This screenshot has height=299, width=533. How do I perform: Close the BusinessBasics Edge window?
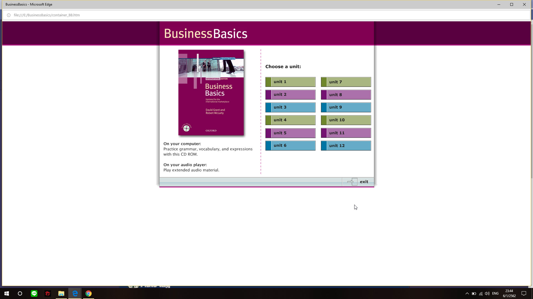[524, 4]
